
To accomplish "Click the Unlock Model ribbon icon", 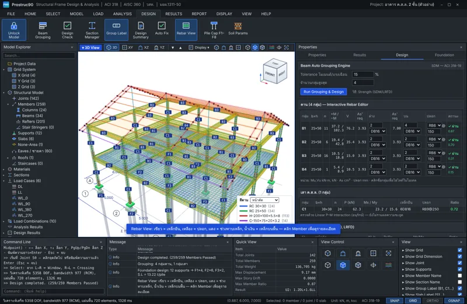I will coord(13,30).
